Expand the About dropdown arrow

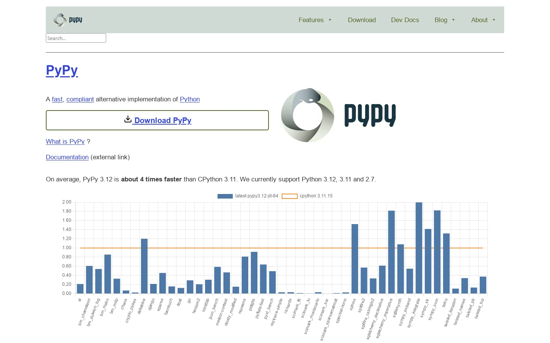494,20
